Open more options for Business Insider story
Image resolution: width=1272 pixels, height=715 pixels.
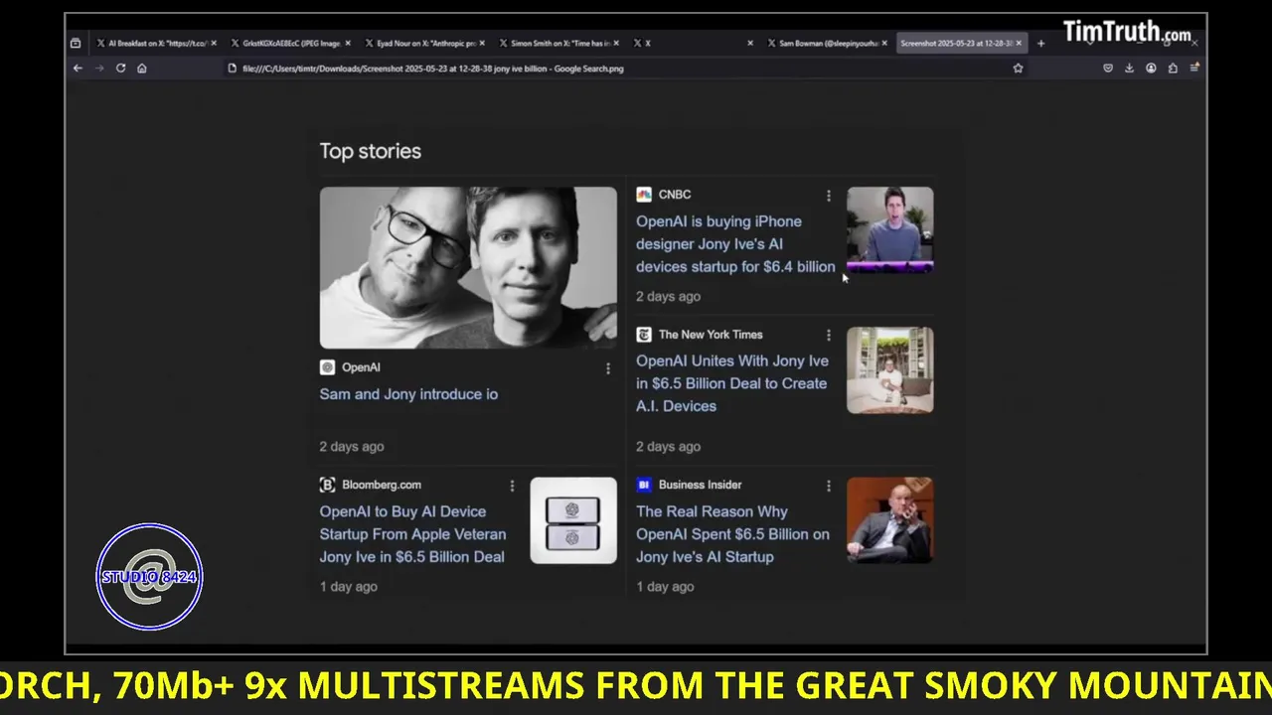pos(828,486)
